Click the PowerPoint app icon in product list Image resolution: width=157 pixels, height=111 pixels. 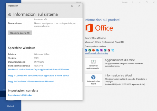[x=94, y=50]
